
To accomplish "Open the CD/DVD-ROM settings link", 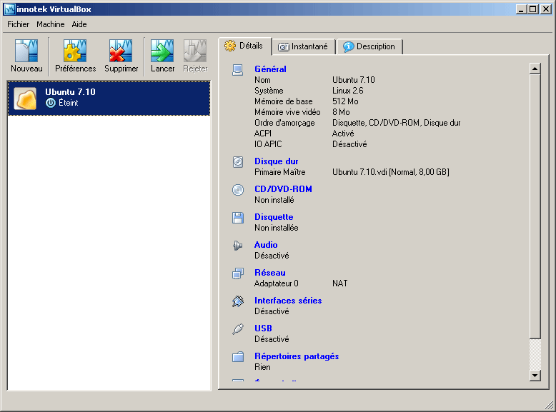I will tap(283, 189).
